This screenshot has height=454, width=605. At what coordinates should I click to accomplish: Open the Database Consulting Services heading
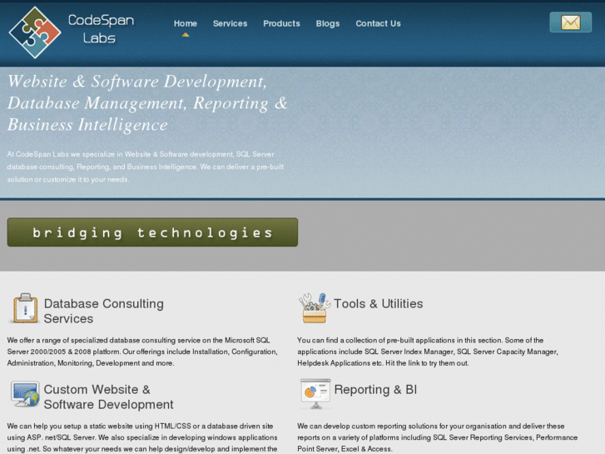[103, 311]
